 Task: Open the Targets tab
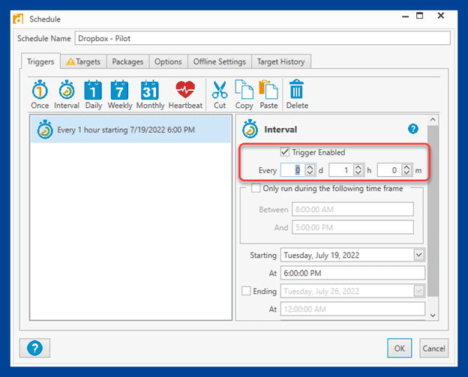[x=83, y=61]
